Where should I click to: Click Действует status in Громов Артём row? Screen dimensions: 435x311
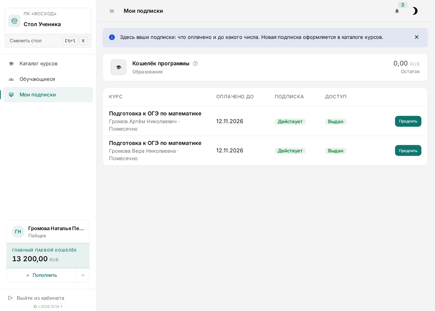pyautogui.click(x=290, y=122)
